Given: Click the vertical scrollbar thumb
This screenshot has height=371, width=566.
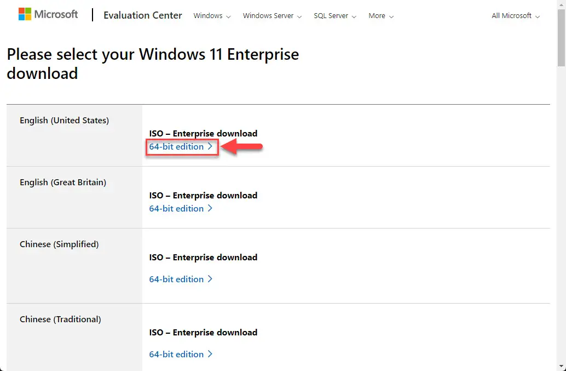Looking at the screenshot, I should pyautogui.click(x=561, y=38).
